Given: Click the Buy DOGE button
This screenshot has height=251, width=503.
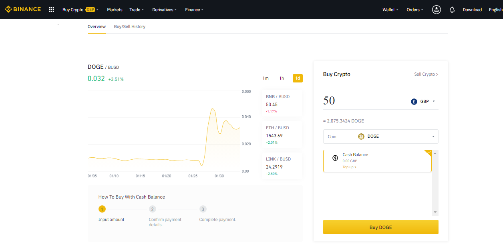Looking at the screenshot, I should (x=380, y=227).
